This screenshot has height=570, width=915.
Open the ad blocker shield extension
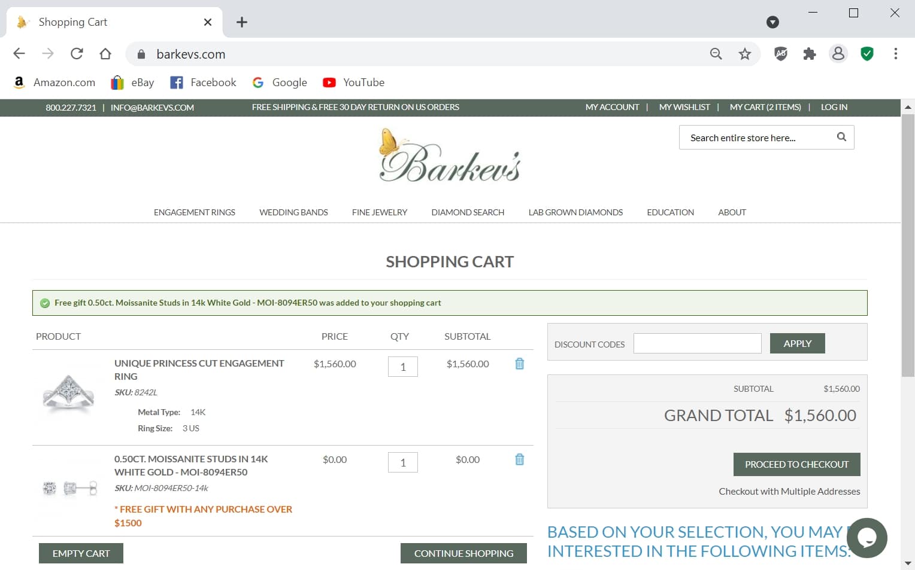781,54
